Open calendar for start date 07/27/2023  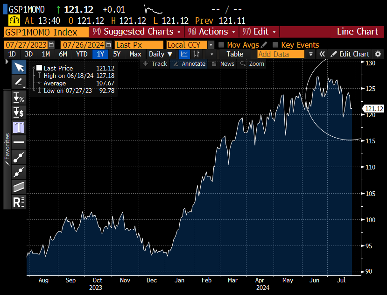(51, 45)
